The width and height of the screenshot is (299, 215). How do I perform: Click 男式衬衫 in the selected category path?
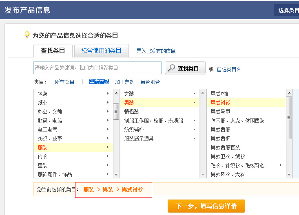pos(132,189)
